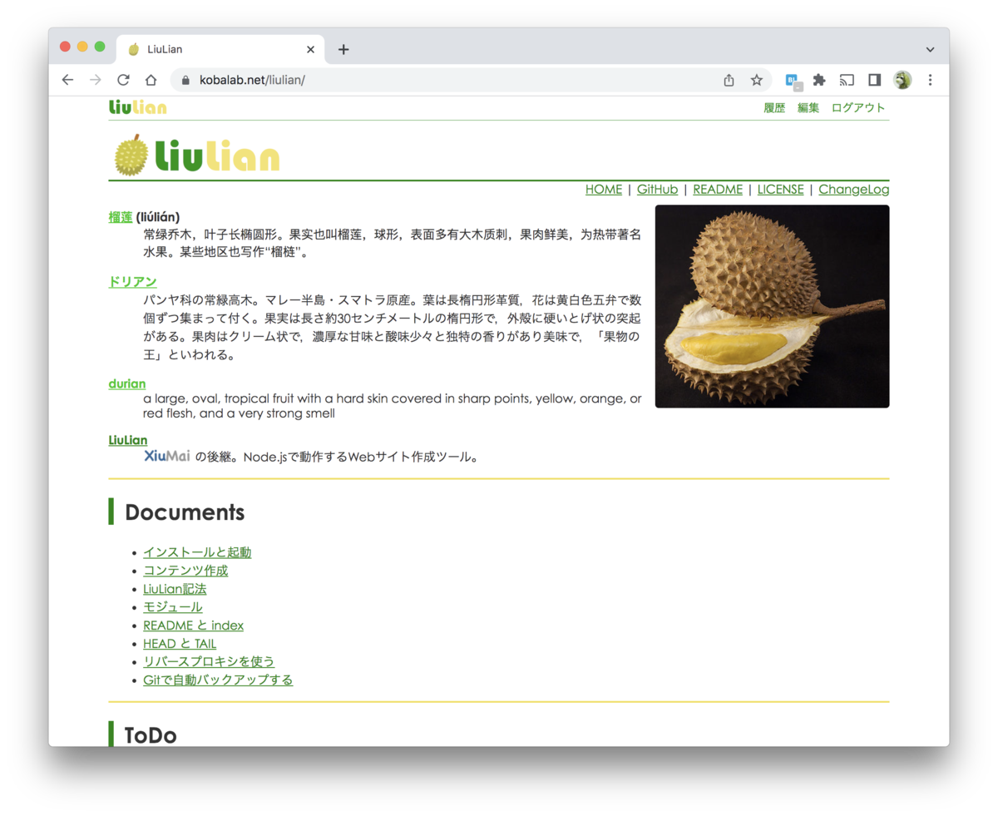Open the GitHub navigation link

point(657,190)
